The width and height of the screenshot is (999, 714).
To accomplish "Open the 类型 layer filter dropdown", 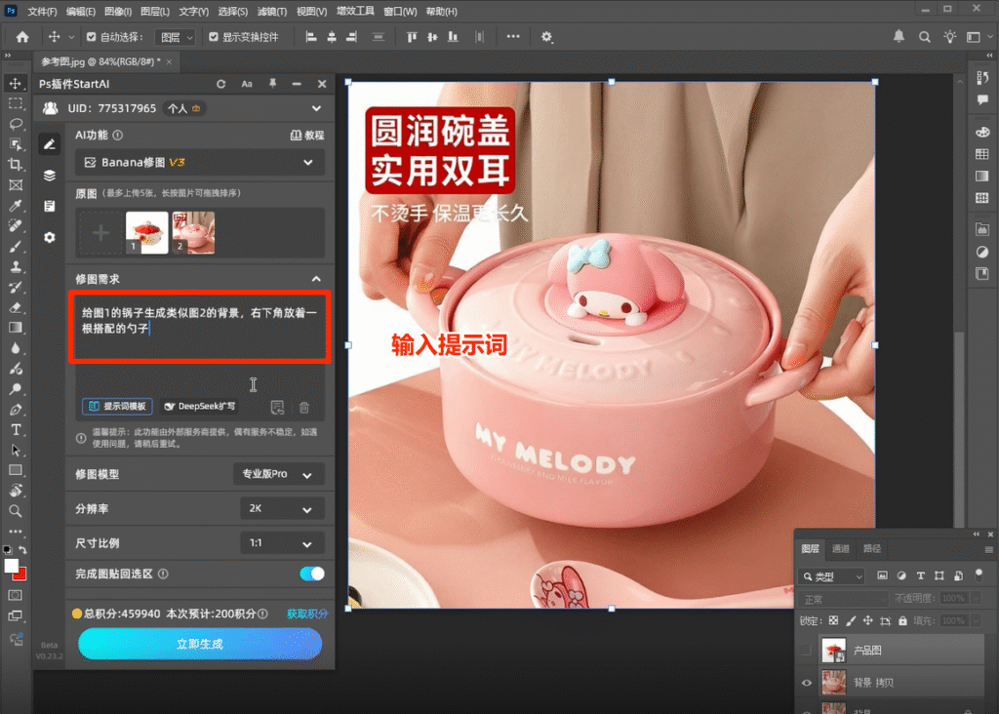I will click(831, 576).
